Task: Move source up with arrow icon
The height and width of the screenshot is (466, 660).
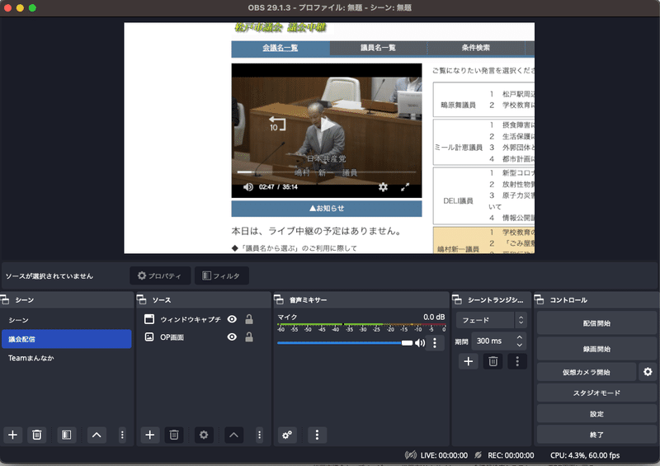Action: [233, 435]
